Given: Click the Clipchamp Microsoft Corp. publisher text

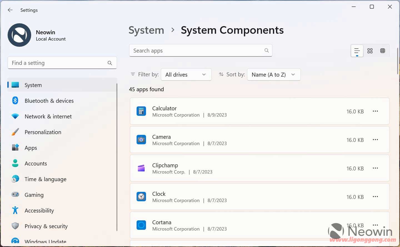Looking at the screenshot, I should (169, 172).
